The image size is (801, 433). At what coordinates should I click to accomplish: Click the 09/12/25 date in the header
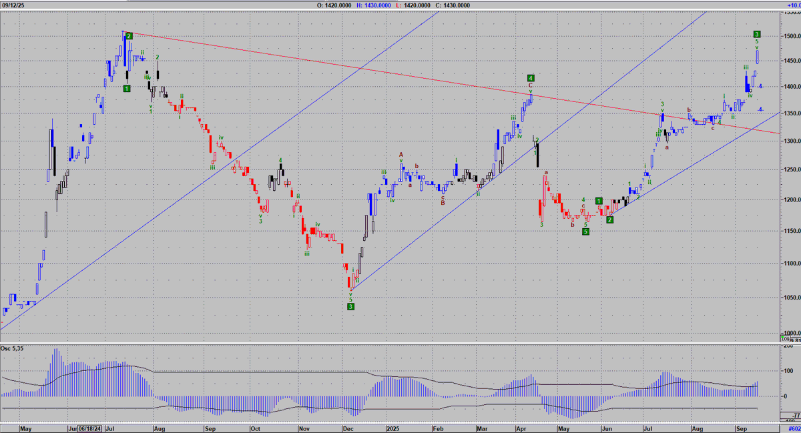coord(14,5)
